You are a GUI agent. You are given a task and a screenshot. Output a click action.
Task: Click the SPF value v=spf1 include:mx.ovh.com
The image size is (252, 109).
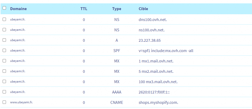[x=166, y=51]
